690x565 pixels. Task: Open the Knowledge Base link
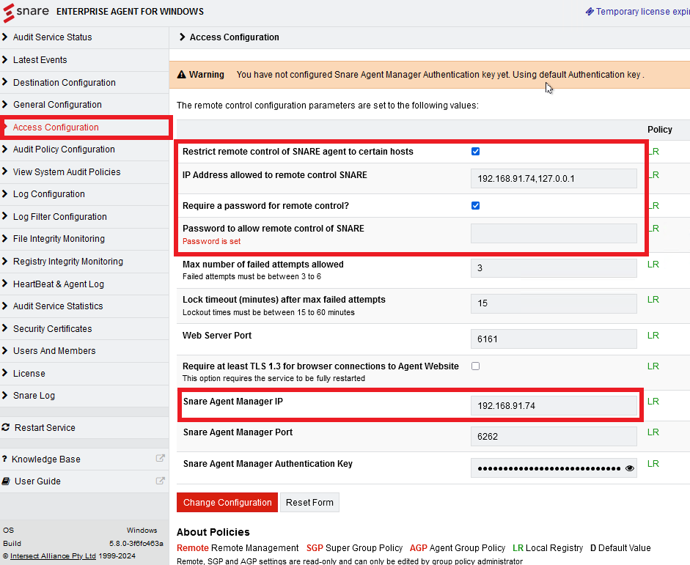coord(46,459)
